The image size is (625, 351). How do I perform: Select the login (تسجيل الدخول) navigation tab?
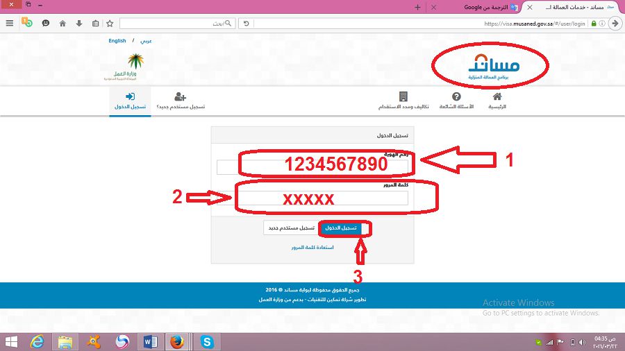[x=130, y=101]
